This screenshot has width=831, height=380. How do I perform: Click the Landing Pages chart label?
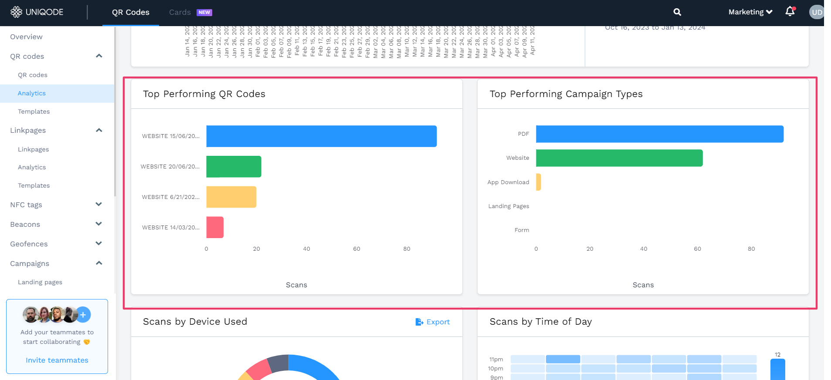pos(509,206)
